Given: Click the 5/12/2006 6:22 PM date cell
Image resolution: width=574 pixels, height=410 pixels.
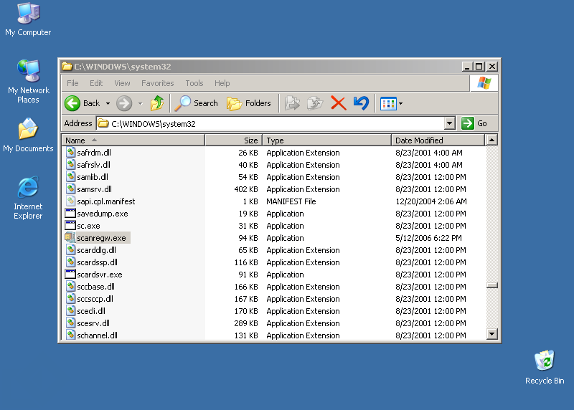Looking at the screenshot, I should 428,238.
